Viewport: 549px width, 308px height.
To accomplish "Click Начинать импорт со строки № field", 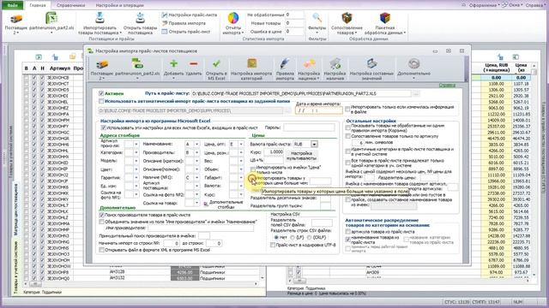I will pos(172,243).
